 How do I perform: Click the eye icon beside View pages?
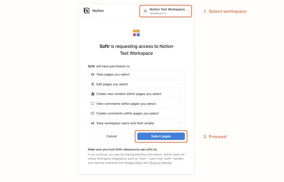[x=92, y=74]
